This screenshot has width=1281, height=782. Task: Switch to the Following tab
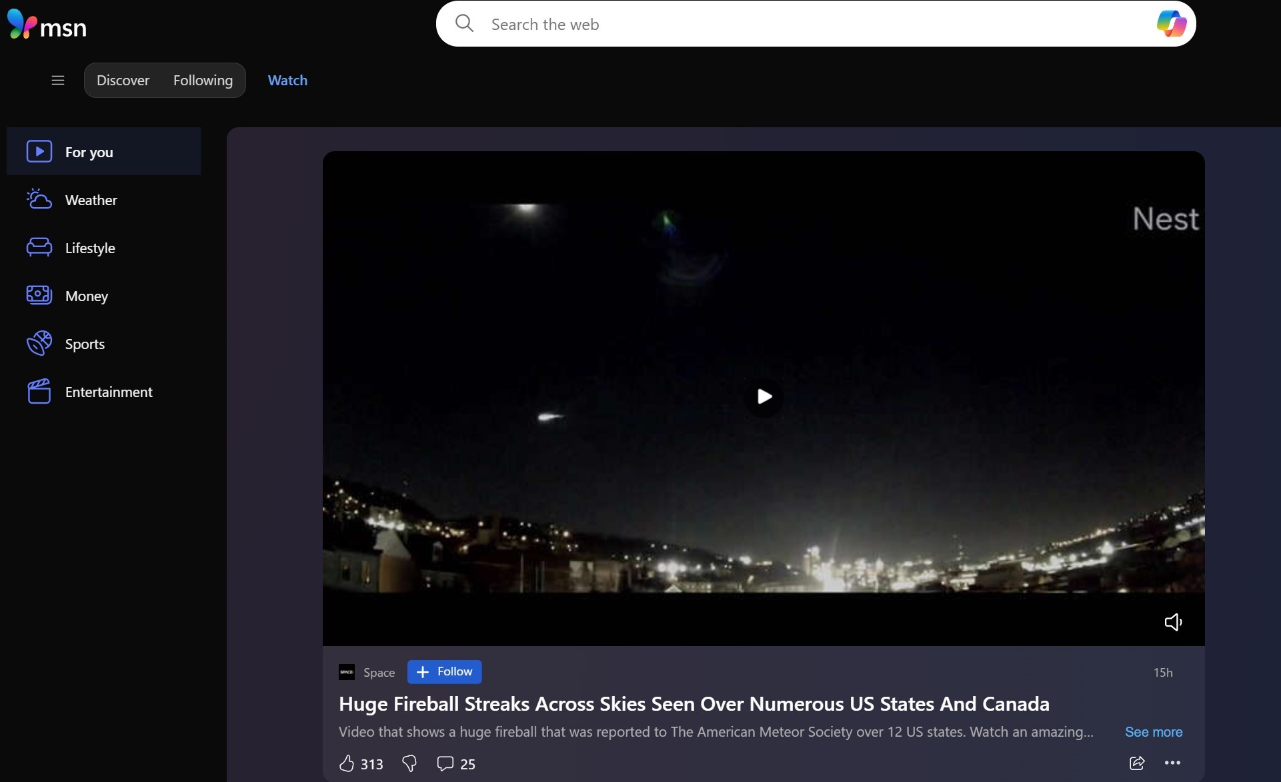click(203, 81)
